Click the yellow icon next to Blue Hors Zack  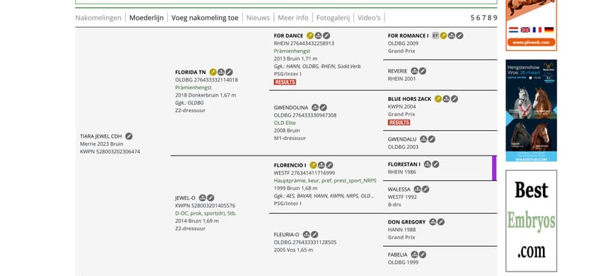click(438, 99)
